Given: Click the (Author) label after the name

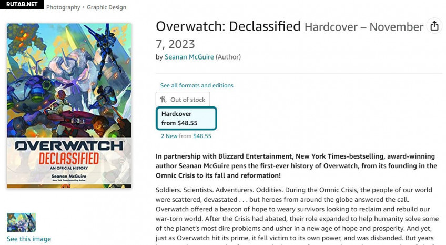Looking at the screenshot, I should tap(228, 57).
